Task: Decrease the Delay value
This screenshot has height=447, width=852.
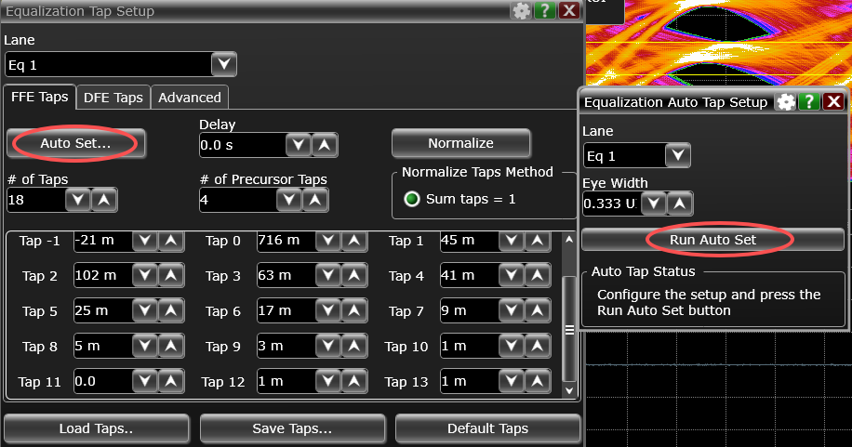Action: (x=299, y=145)
